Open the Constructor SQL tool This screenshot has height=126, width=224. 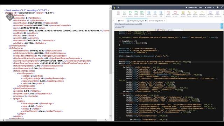click(161, 14)
